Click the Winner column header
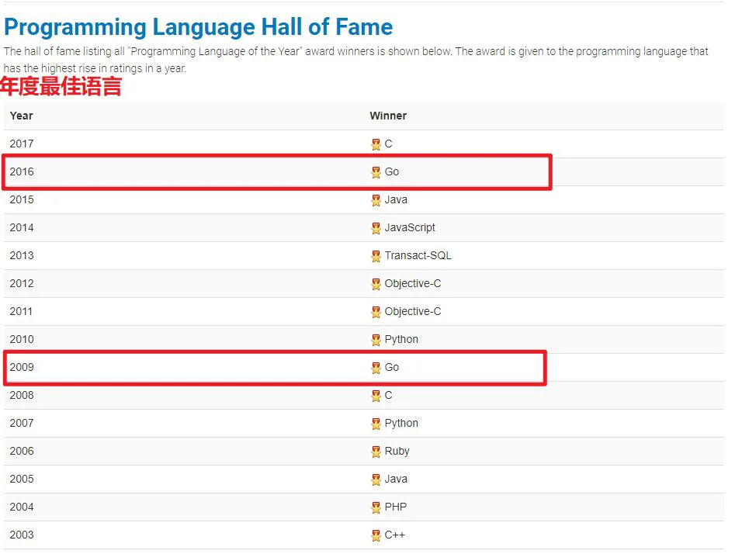This screenshot has height=554, width=735. click(388, 116)
